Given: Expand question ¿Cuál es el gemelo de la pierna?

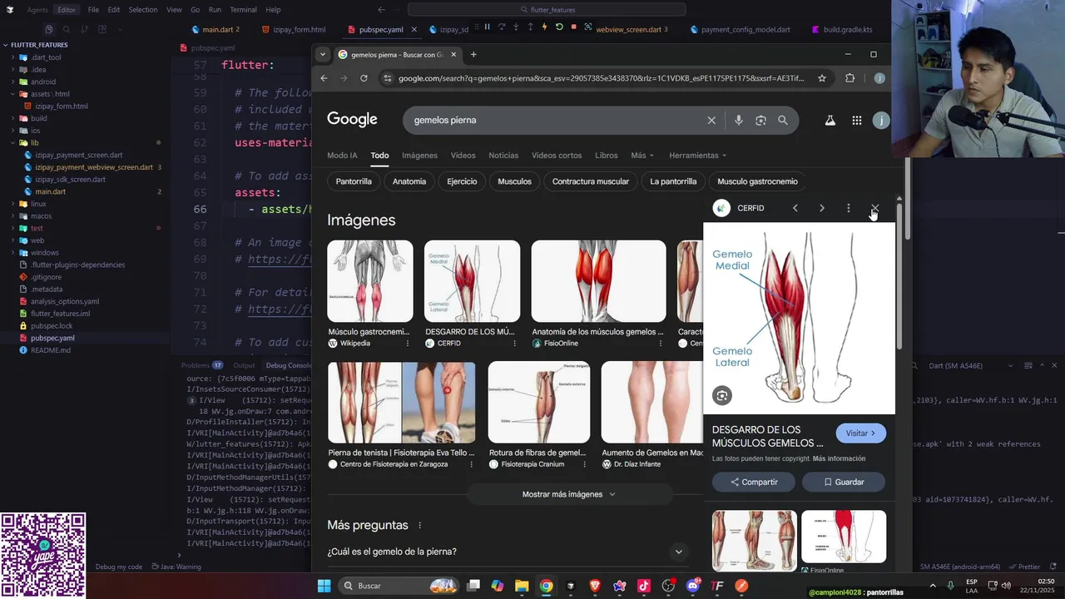Looking at the screenshot, I should click(x=679, y=552).
